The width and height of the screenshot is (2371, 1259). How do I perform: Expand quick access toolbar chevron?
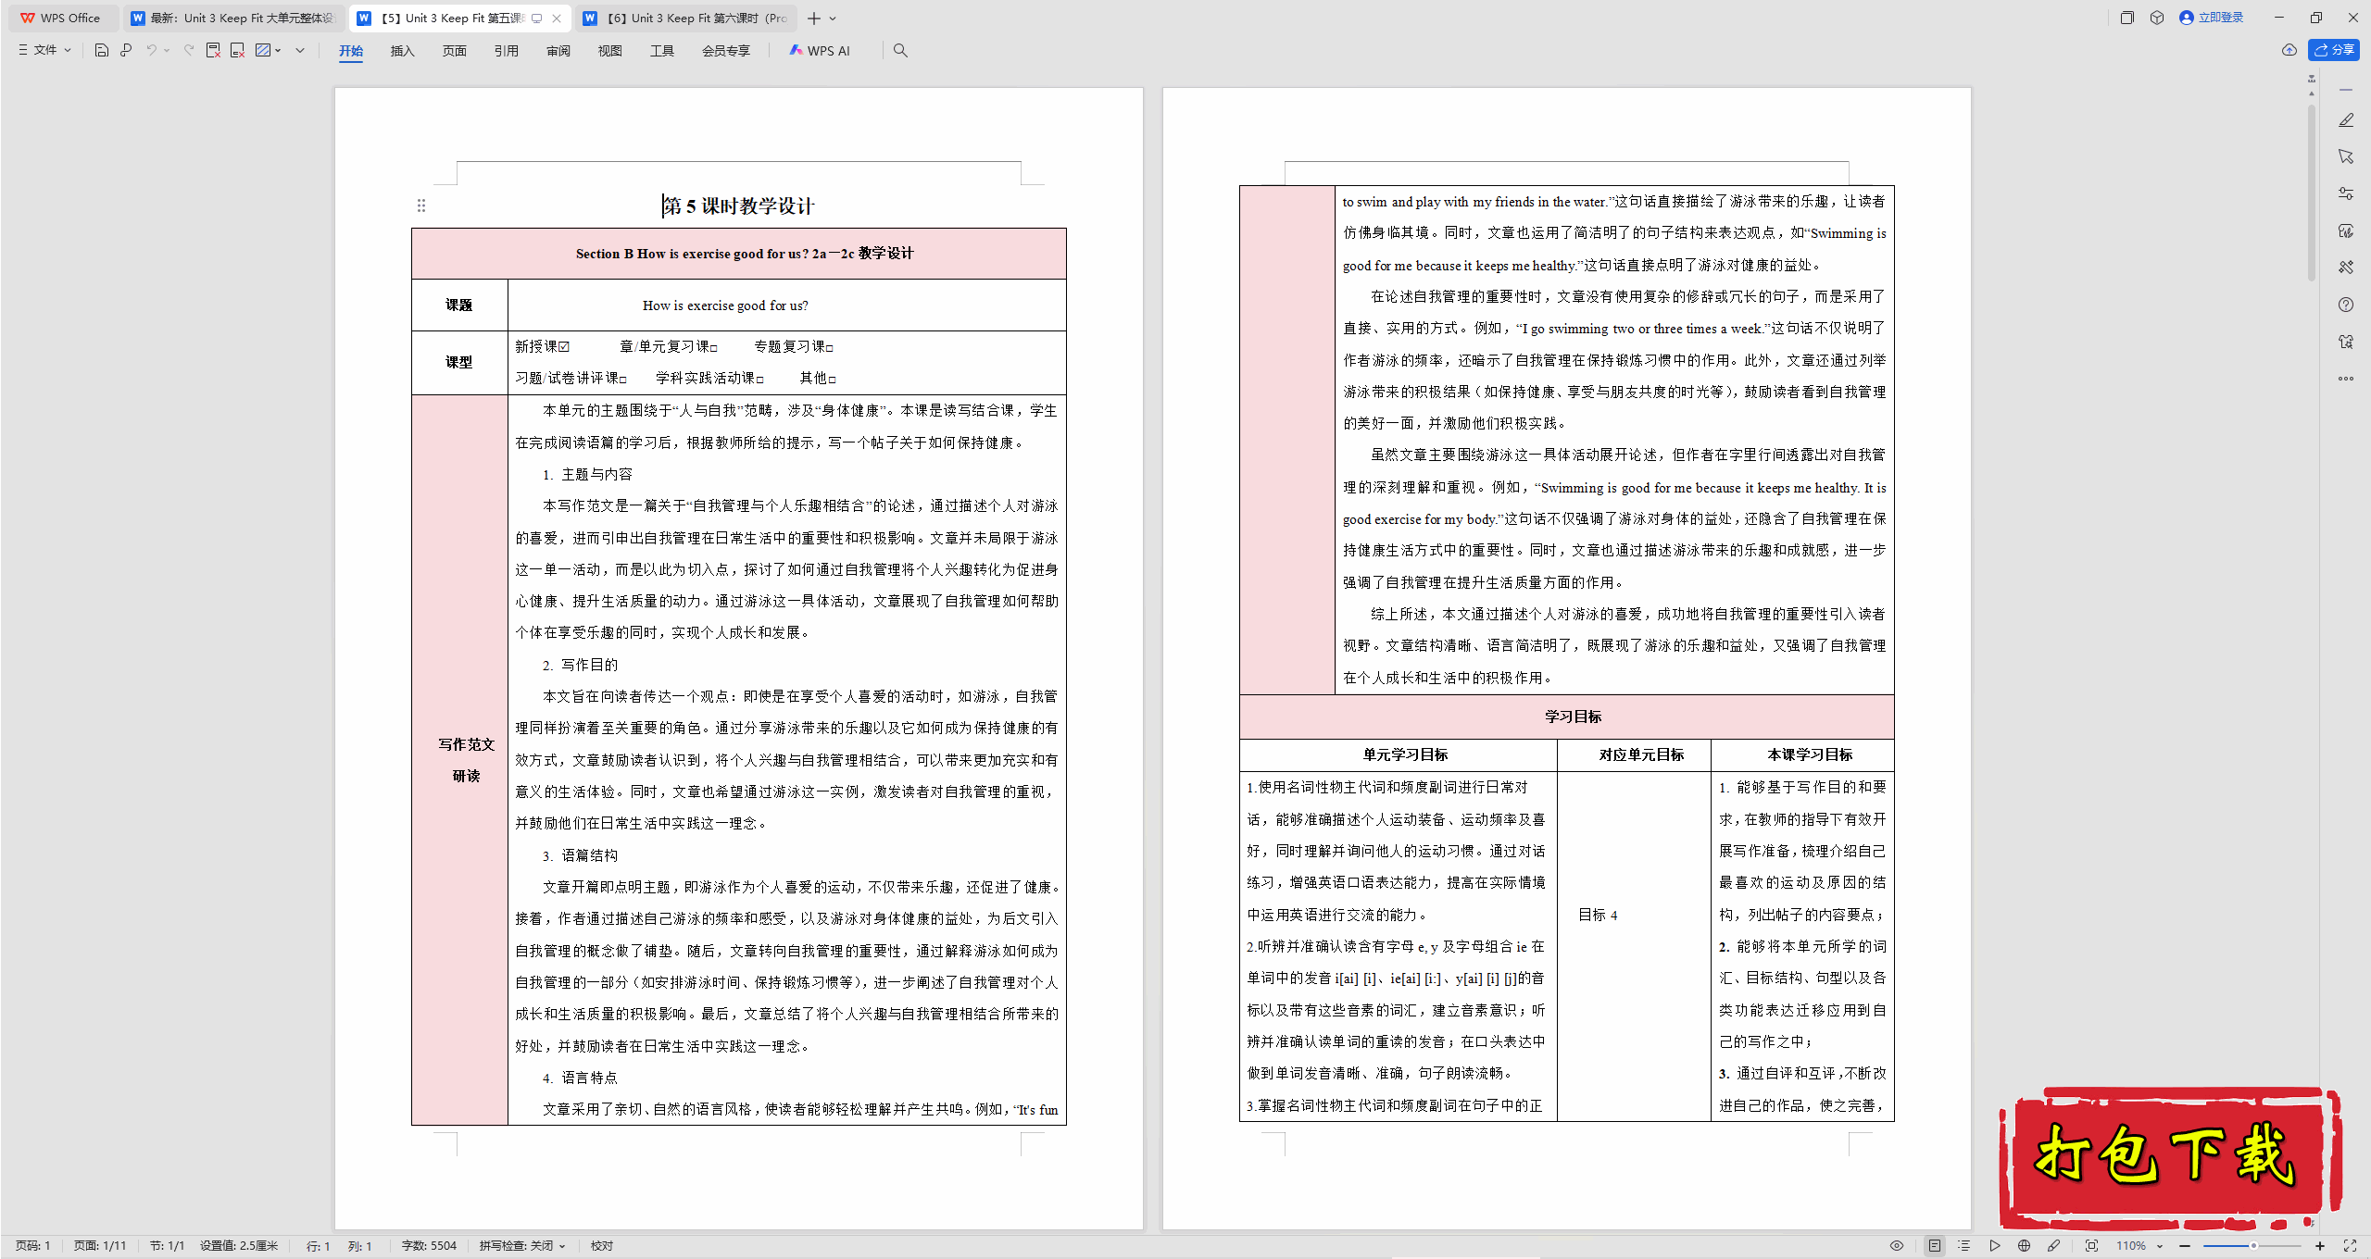pyautogui.click(x=300, y=50)
